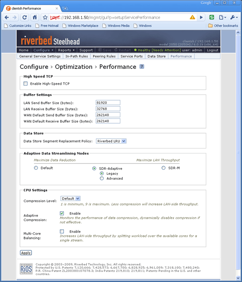Click the Optimization breadcrumb heading
The width and height of the screenshot is (242, 282).
[74, 67]
